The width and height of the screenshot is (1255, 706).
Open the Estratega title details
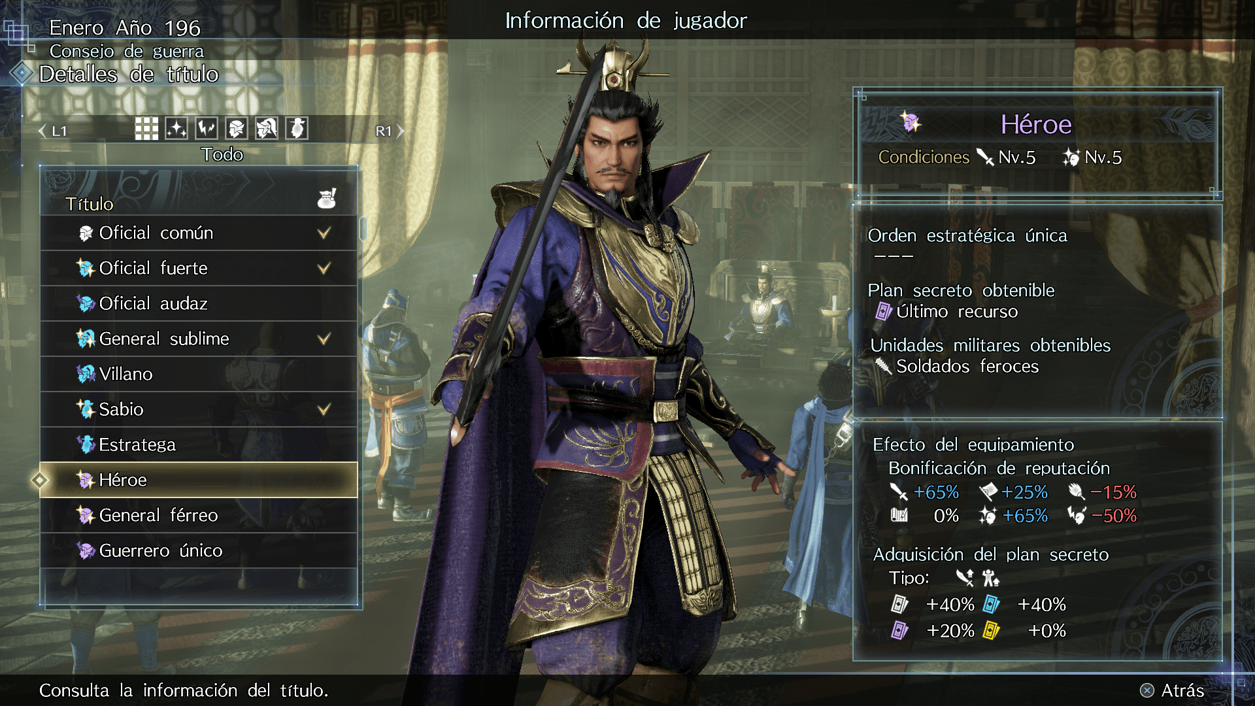pos(199,445)
